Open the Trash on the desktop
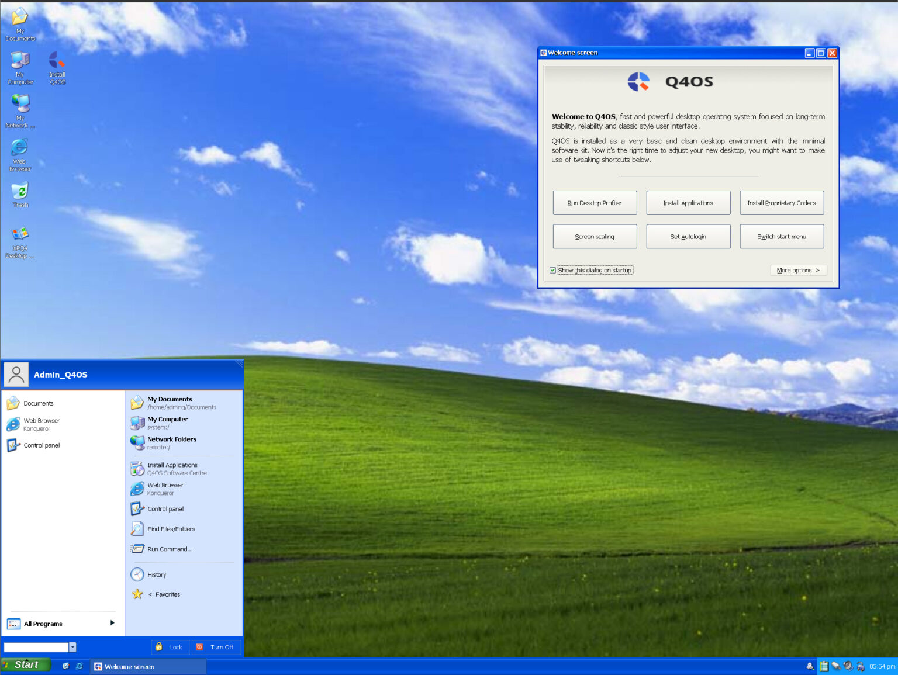Image resolution: width=898 pixels, height=675 pixels. click(20, 193)
